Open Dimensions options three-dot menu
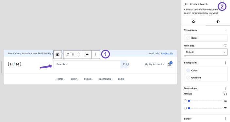Screen dimensions: 230x122 click(x=225, y=88)
